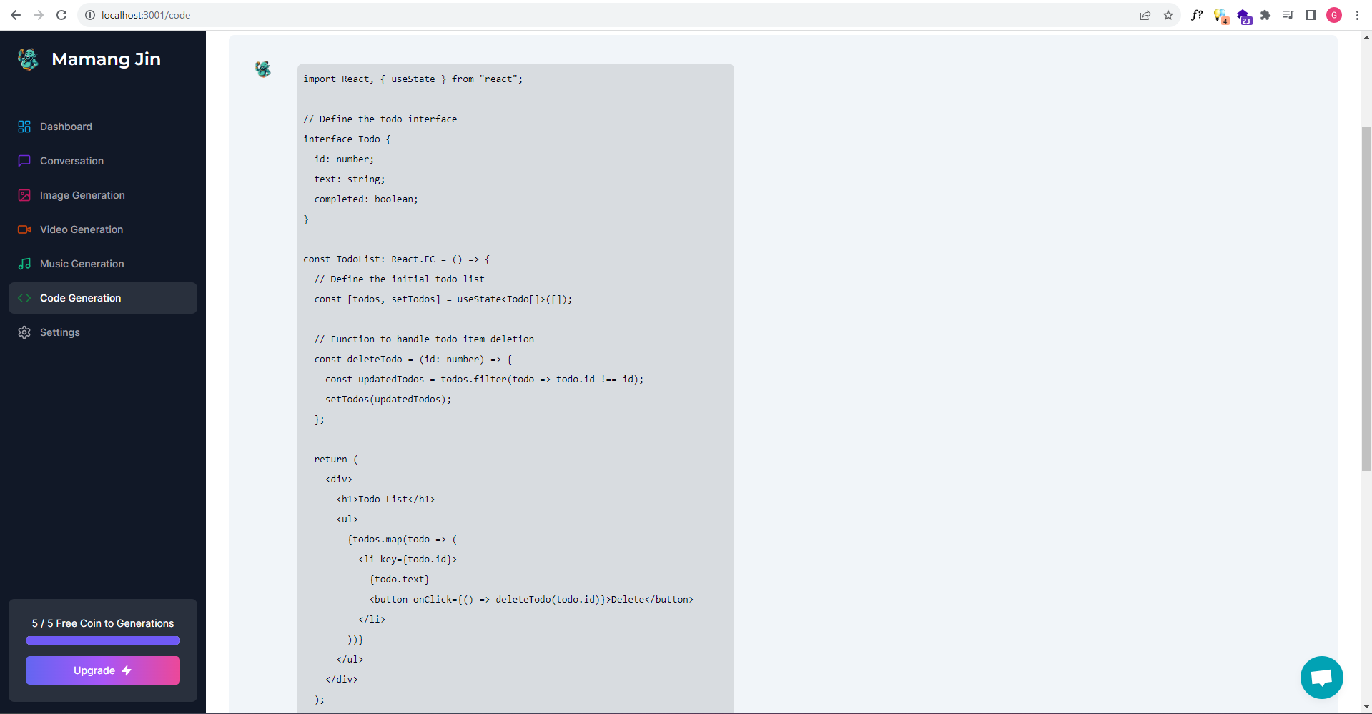The height and width of the screenshot is (714, 1372).
Task: Open Image Generation from sidebar
Action: (x=103, y=195)
